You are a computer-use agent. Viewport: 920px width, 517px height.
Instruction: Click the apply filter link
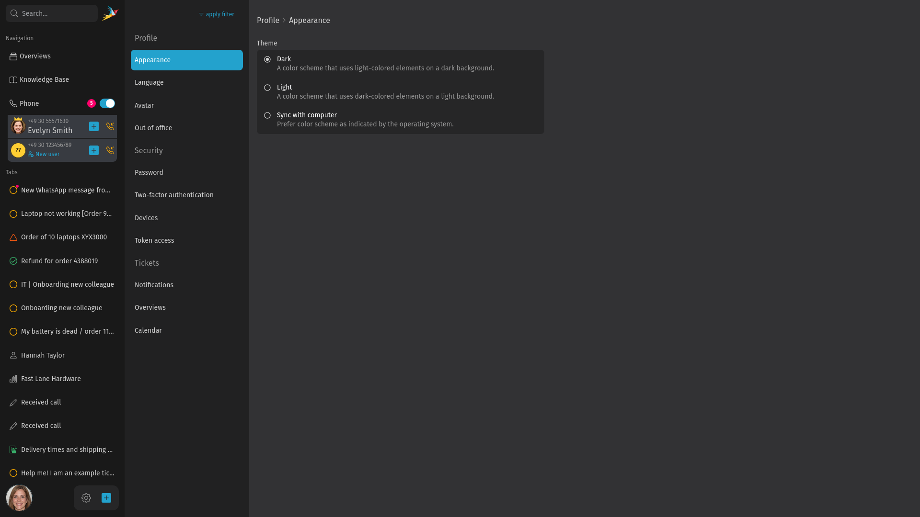217,14
